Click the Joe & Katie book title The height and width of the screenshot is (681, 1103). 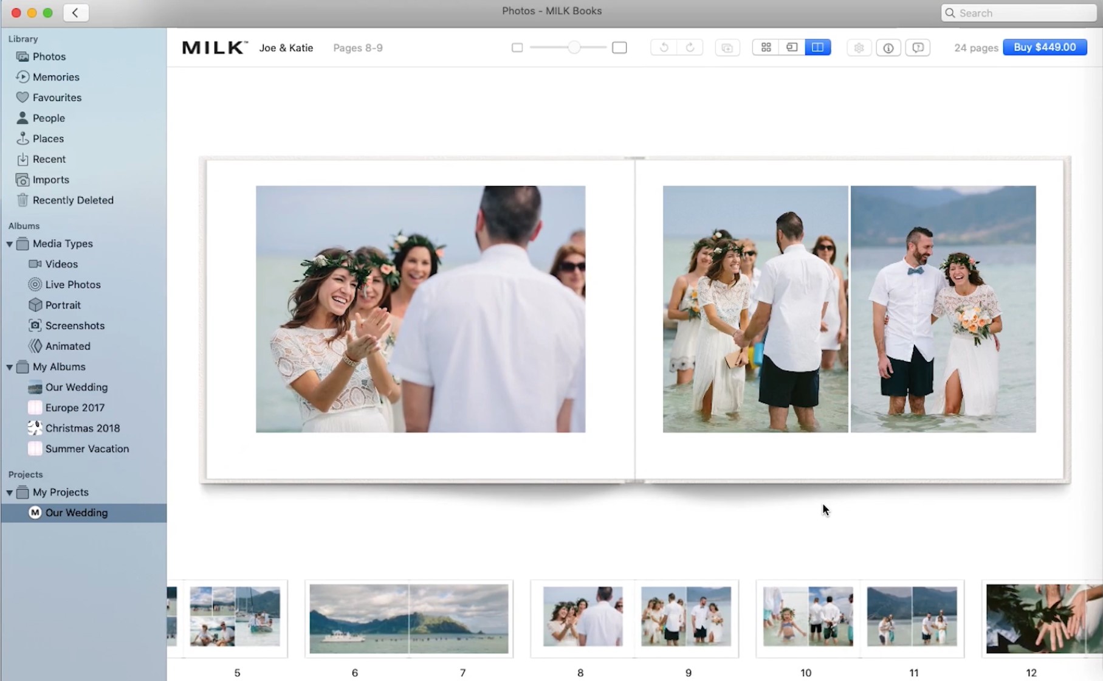[x=286, y=48]
